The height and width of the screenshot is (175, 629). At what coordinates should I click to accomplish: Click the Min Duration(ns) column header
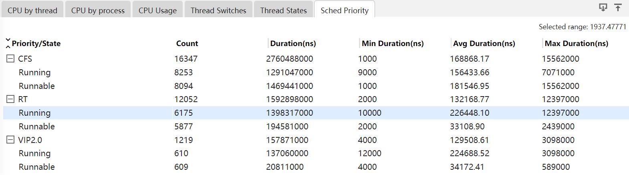[393, 43]
